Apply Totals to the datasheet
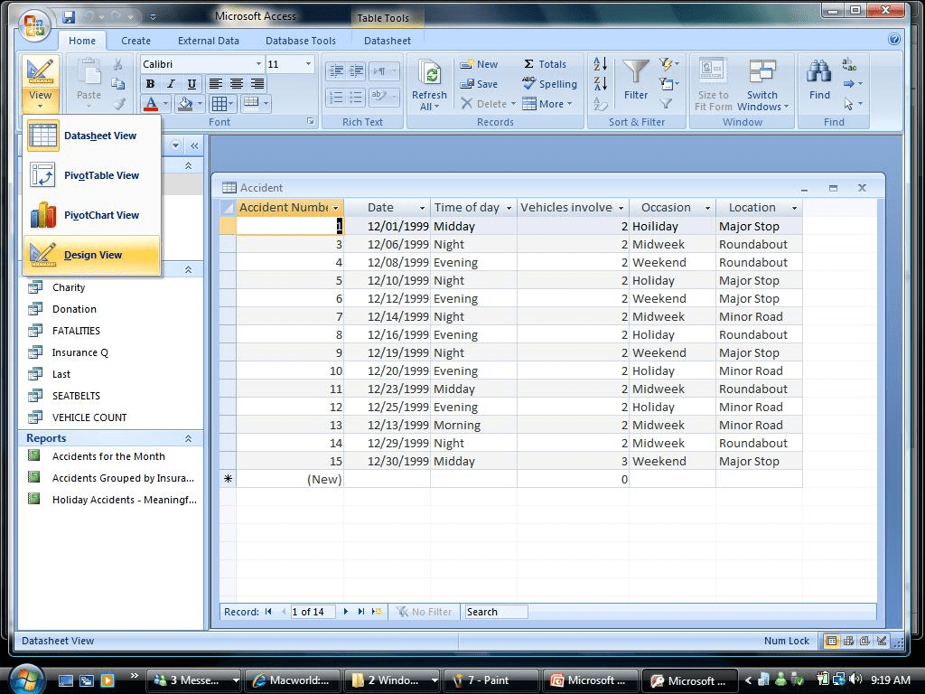The image size is (925, 694). click(548, 64)
